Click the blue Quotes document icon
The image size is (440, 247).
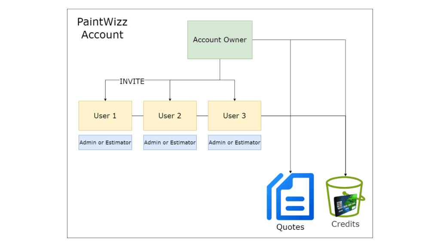pos(295,197)
